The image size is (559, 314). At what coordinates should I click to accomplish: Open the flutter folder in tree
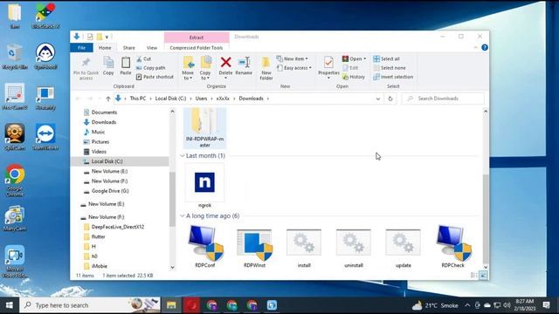pyautogui.click(x=98, y=236)
